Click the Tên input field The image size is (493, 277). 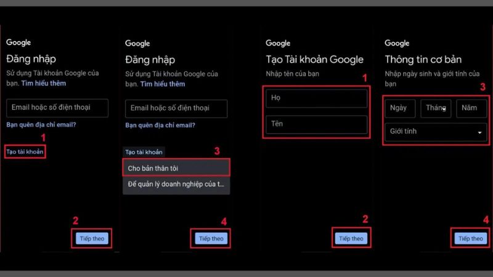coord(316,124)
